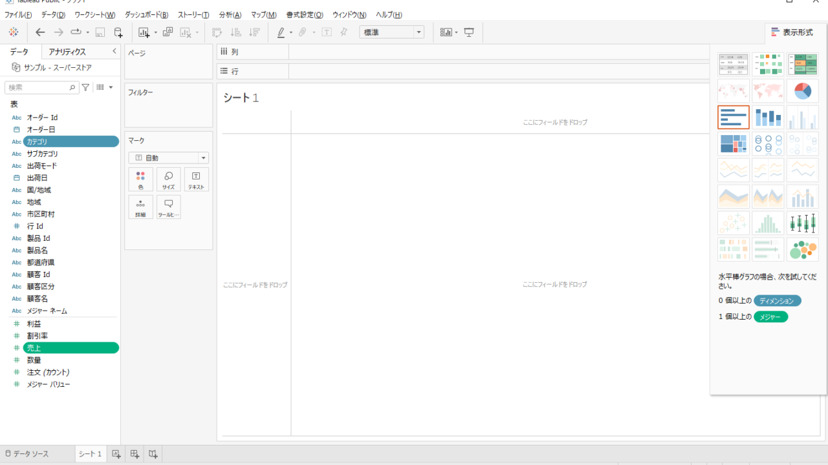The image size is (828, 465).
Task: Click the Clear sheet toolbar icon
Action: click(186, 32)
